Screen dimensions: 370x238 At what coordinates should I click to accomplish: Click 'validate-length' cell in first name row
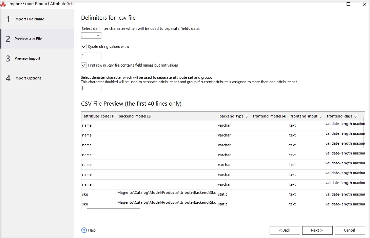coord(345,124)
